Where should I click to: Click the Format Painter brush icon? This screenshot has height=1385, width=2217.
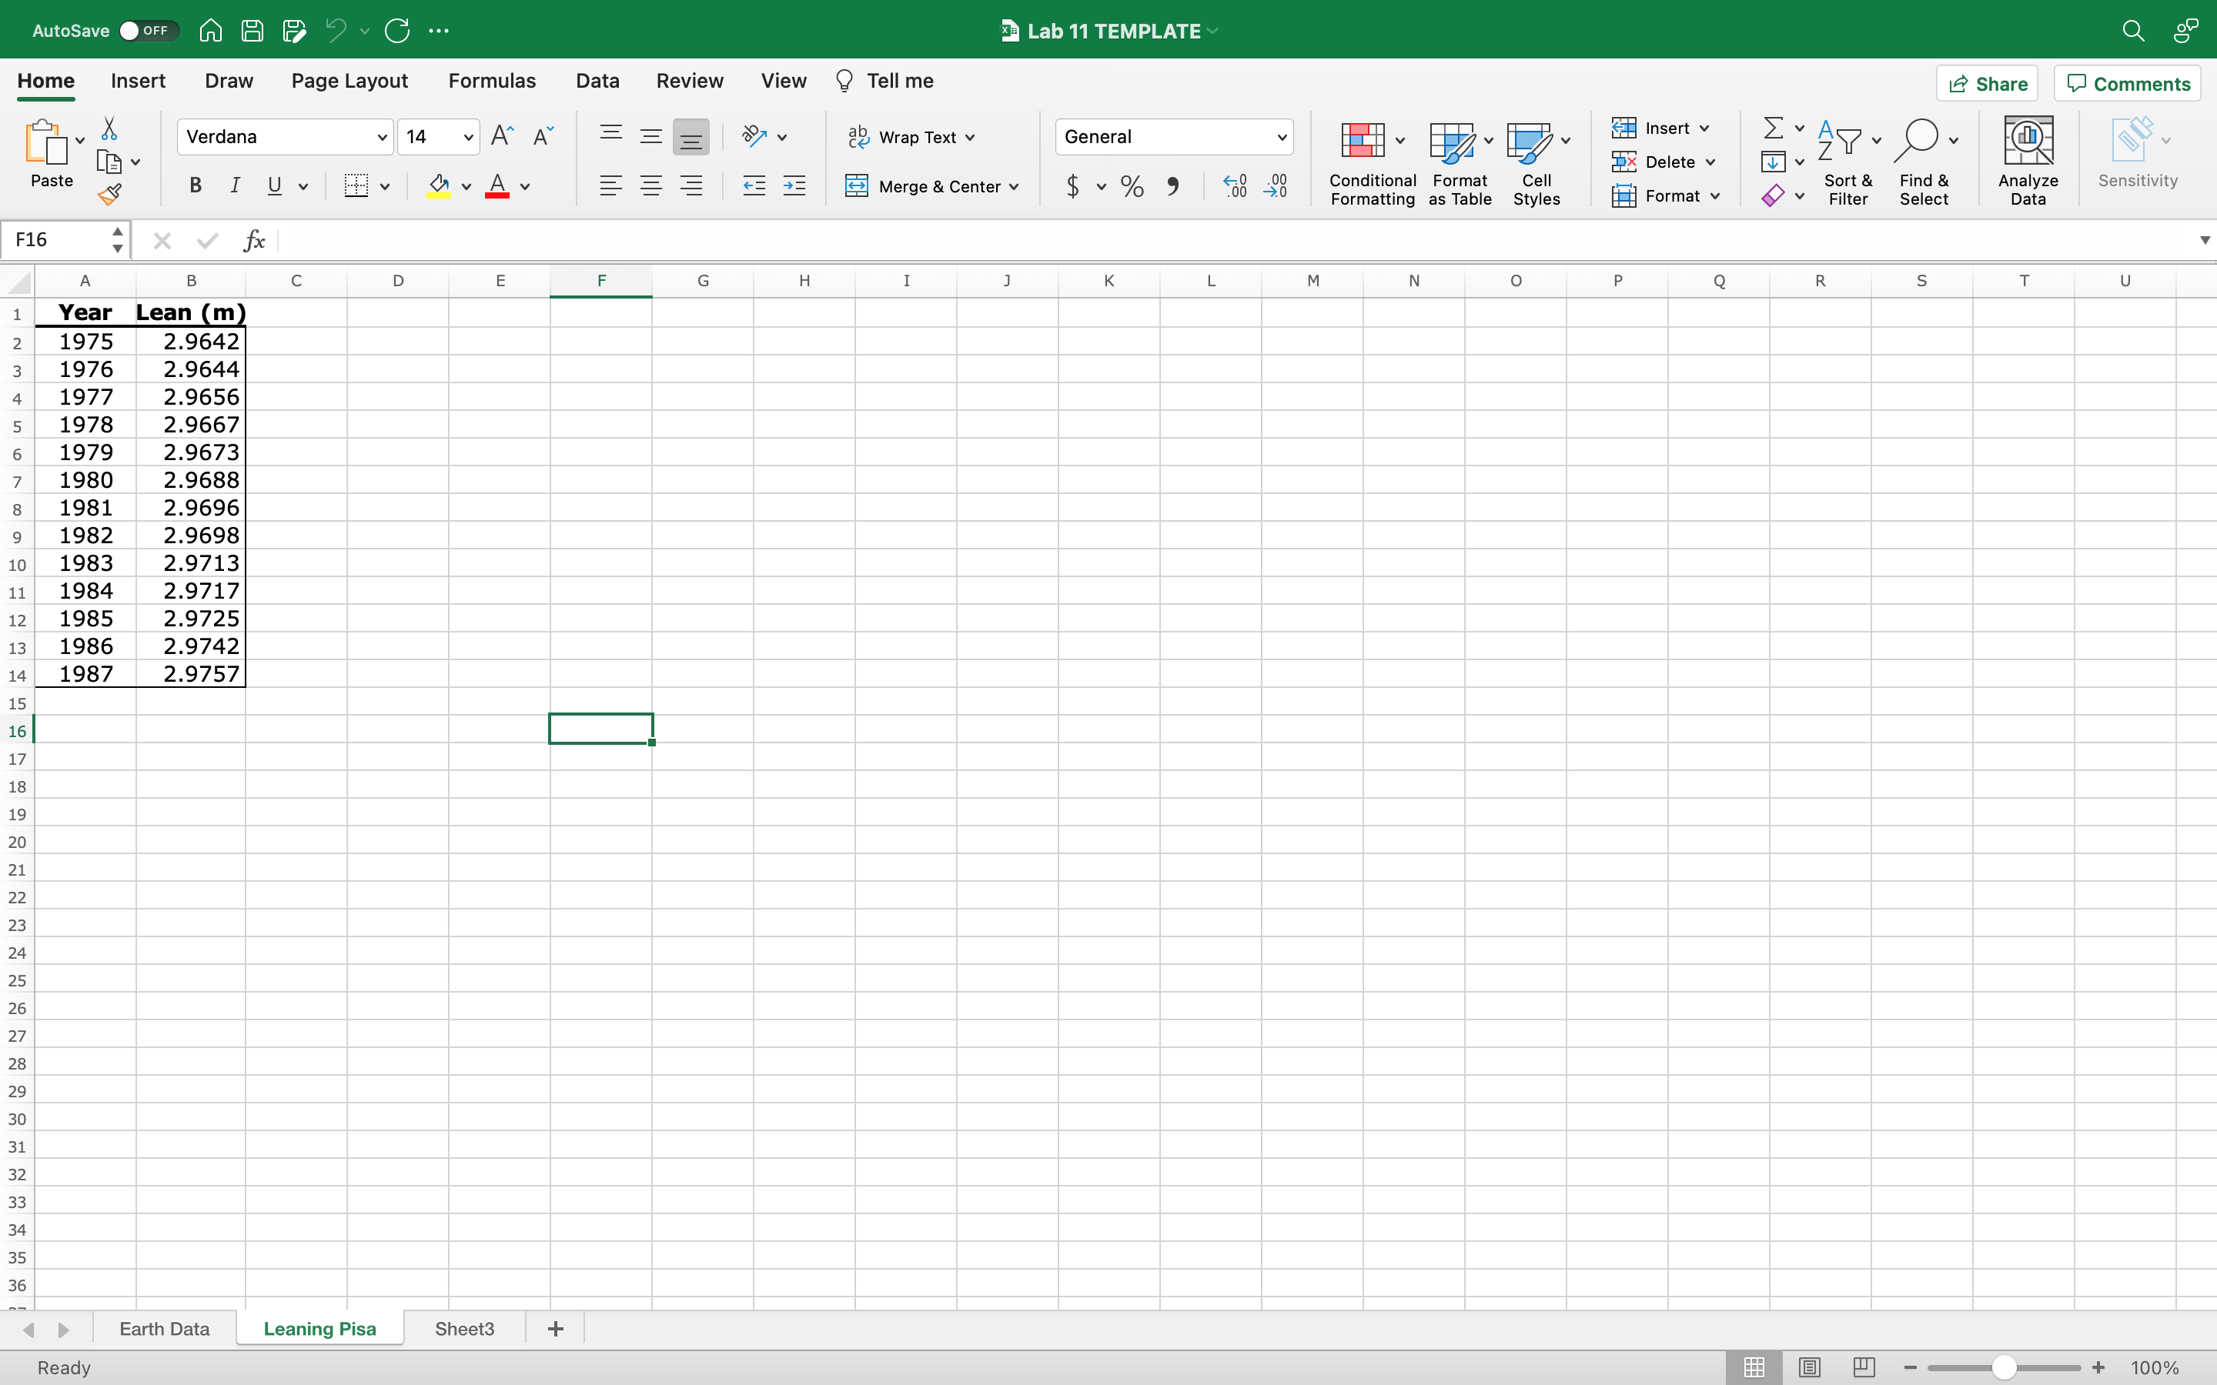(x=110, y=194)
